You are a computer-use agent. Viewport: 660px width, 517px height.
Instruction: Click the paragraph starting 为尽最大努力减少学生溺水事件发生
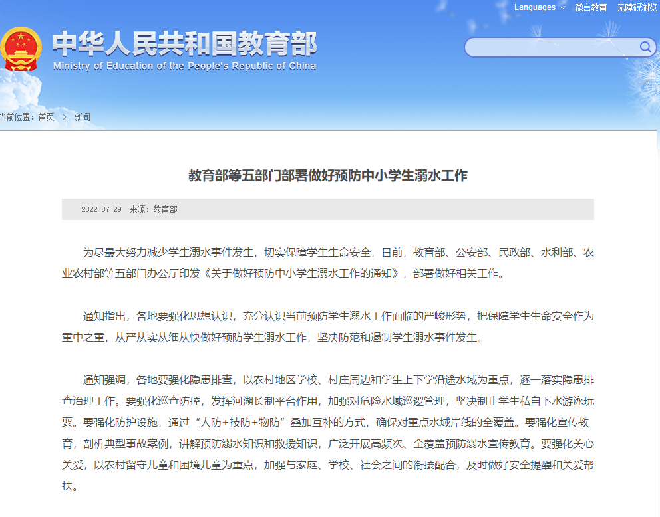(328, 263)
